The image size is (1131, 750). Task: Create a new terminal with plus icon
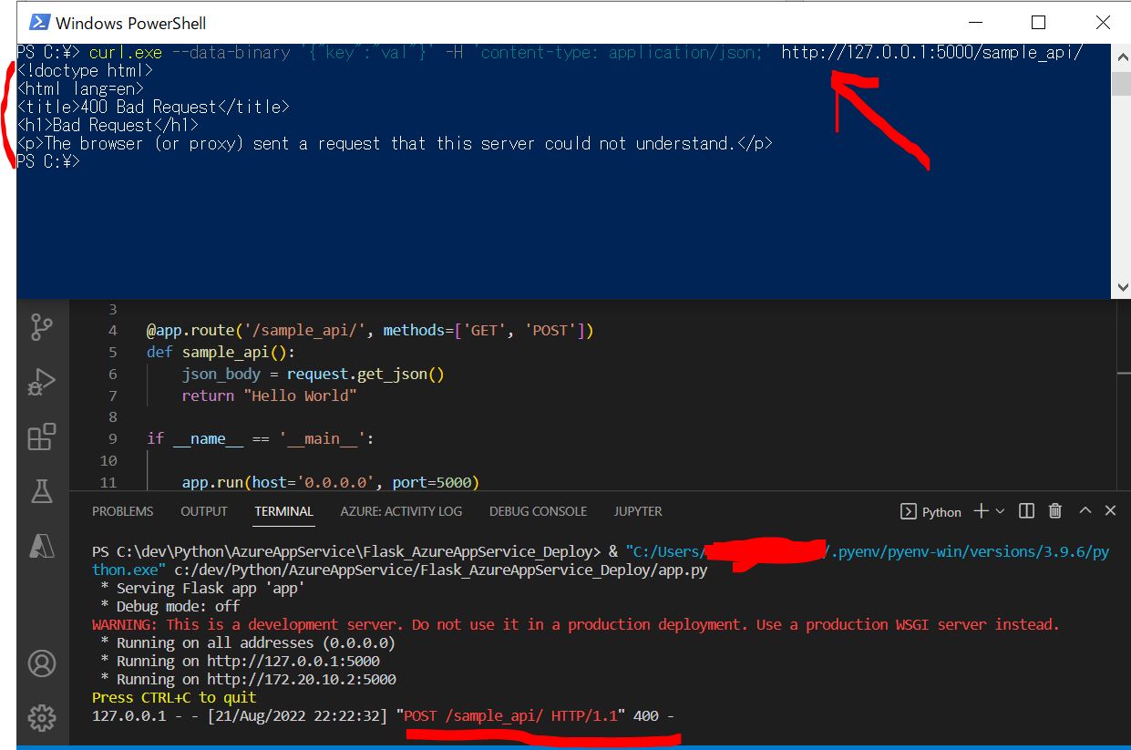[981, 511]
